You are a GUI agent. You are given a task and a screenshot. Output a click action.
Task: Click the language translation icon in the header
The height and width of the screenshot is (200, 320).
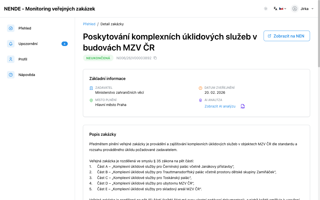tap(275, 8)
